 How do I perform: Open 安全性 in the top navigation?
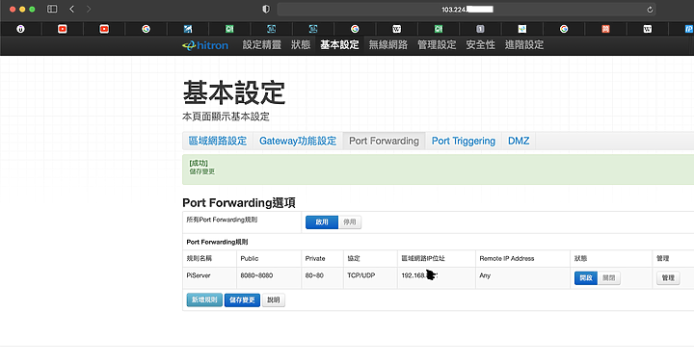[x=480, y=44]
